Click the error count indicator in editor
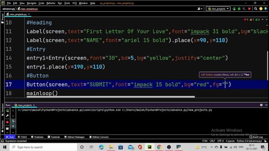This screenshot has width=269, height=151. (246, 20)
